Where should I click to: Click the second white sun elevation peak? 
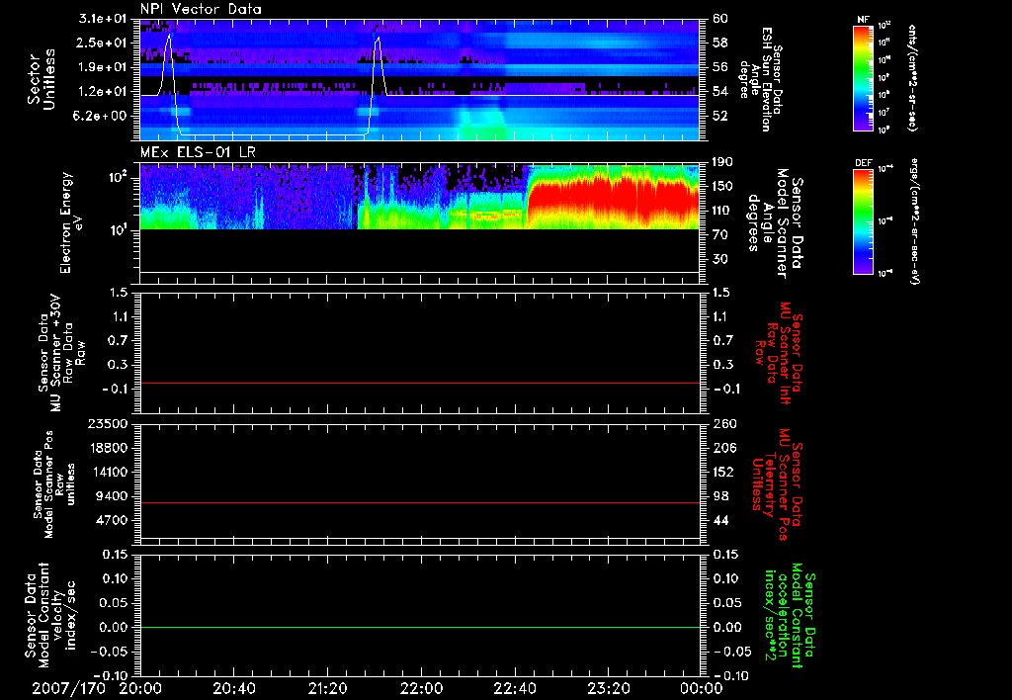(x=378, y=41)
